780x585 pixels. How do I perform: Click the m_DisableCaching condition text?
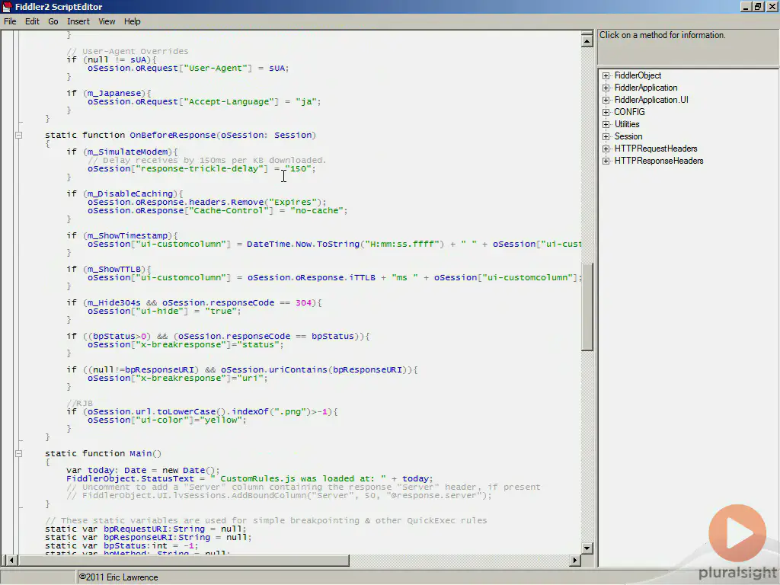click(130, 193)
